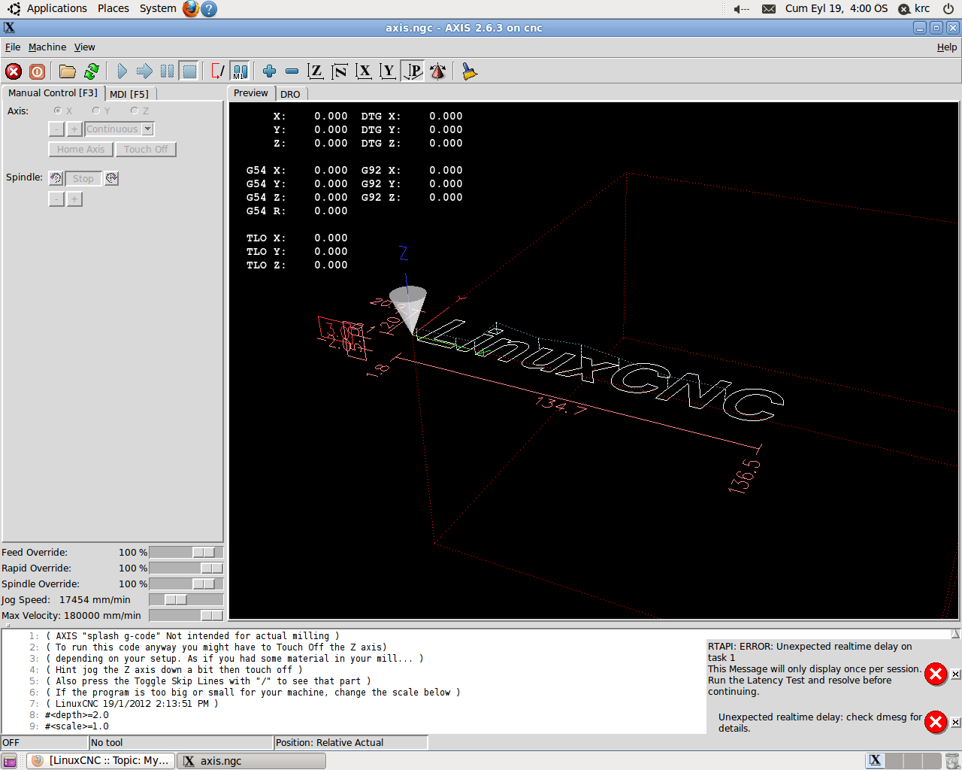Image resolution: width=962 pixels, height=770 pixels.
Task: Open the Places menu
Action: [x=113, y=8]
